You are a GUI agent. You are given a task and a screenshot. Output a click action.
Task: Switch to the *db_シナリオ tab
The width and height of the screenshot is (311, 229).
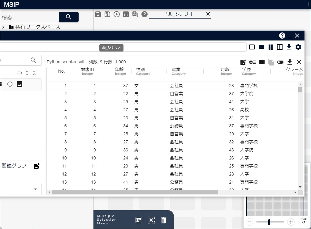[x=179, y=14]
